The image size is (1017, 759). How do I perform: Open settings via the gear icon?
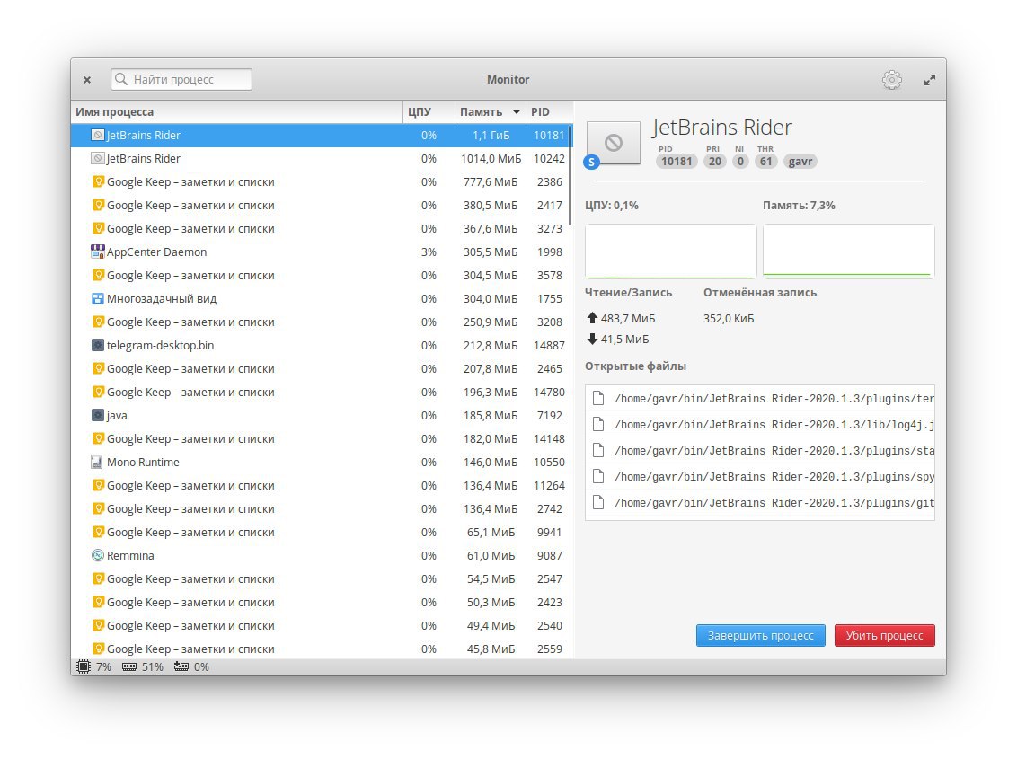click(x=892, y=80)
